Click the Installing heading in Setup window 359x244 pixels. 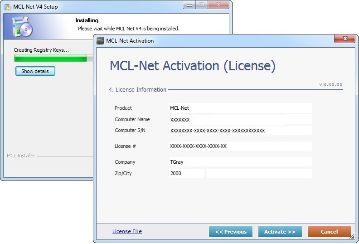pyautogui.click(x=87, y=20)
